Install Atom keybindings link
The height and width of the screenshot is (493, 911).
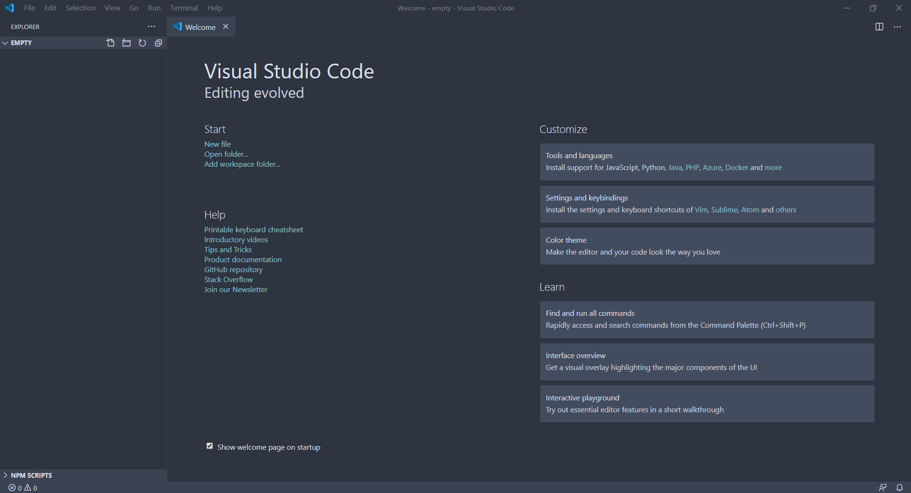pos(750,209)
